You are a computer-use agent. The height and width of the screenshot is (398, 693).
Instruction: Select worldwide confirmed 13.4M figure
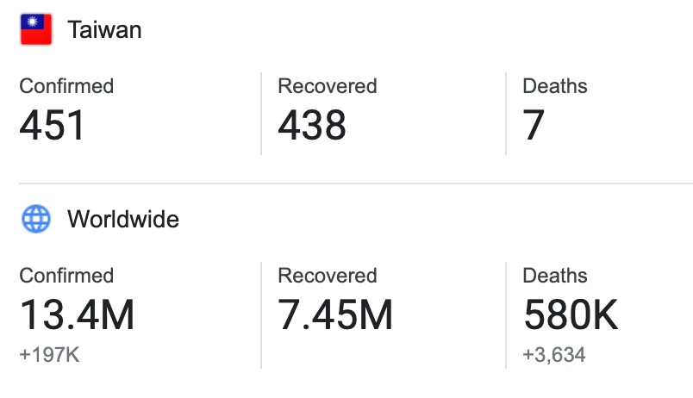(x=77, y=314)
